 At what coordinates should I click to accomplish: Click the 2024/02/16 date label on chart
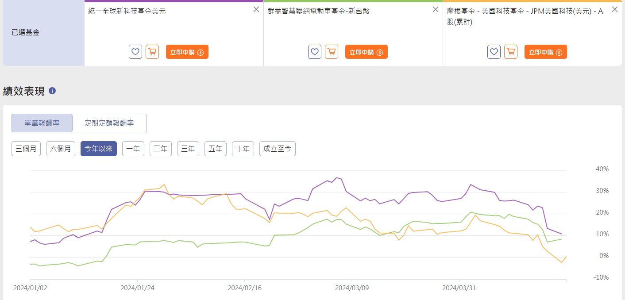click(245, 288)
